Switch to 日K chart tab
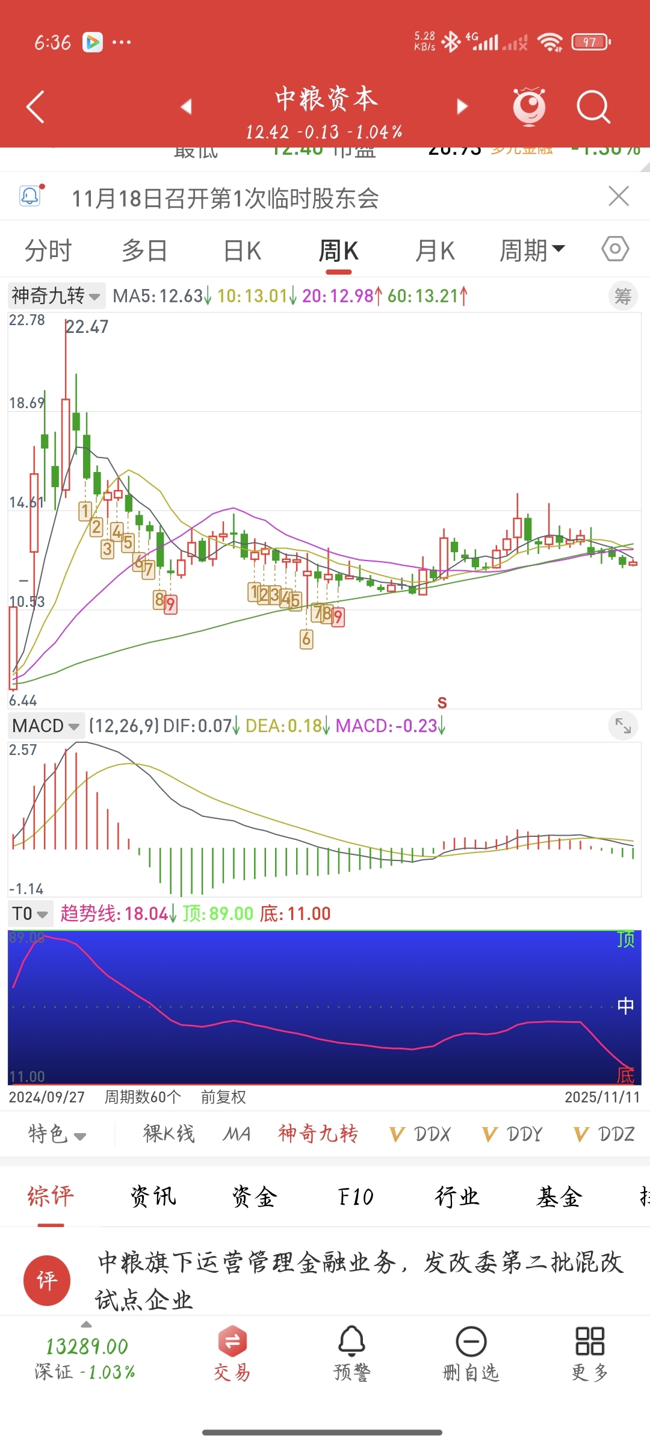The width and height of the screenshot is (650, 1445). click(x=243, y=250)
